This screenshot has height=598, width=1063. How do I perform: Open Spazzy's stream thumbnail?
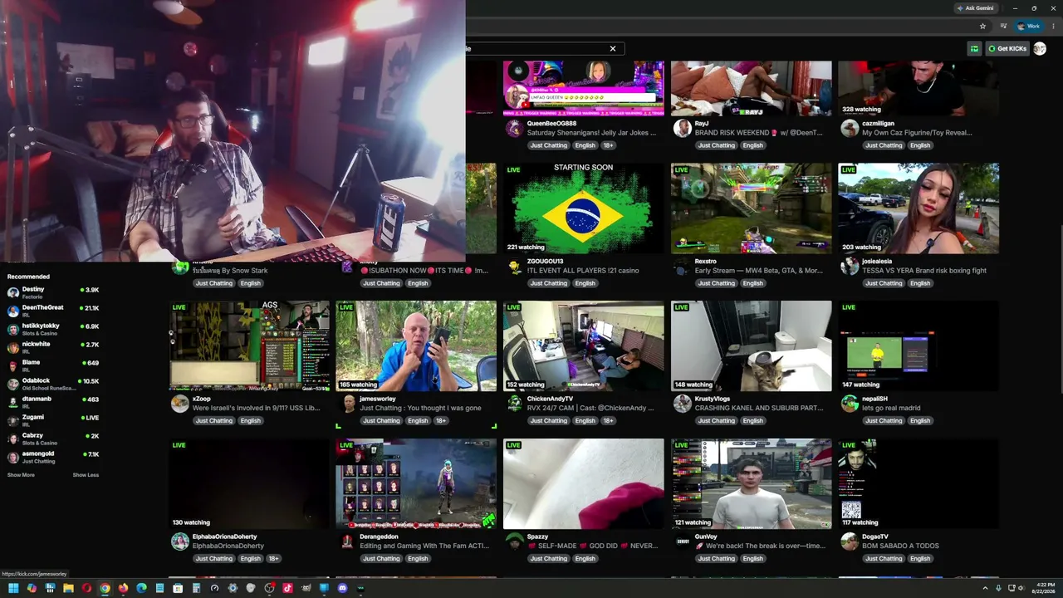(584, 484)
